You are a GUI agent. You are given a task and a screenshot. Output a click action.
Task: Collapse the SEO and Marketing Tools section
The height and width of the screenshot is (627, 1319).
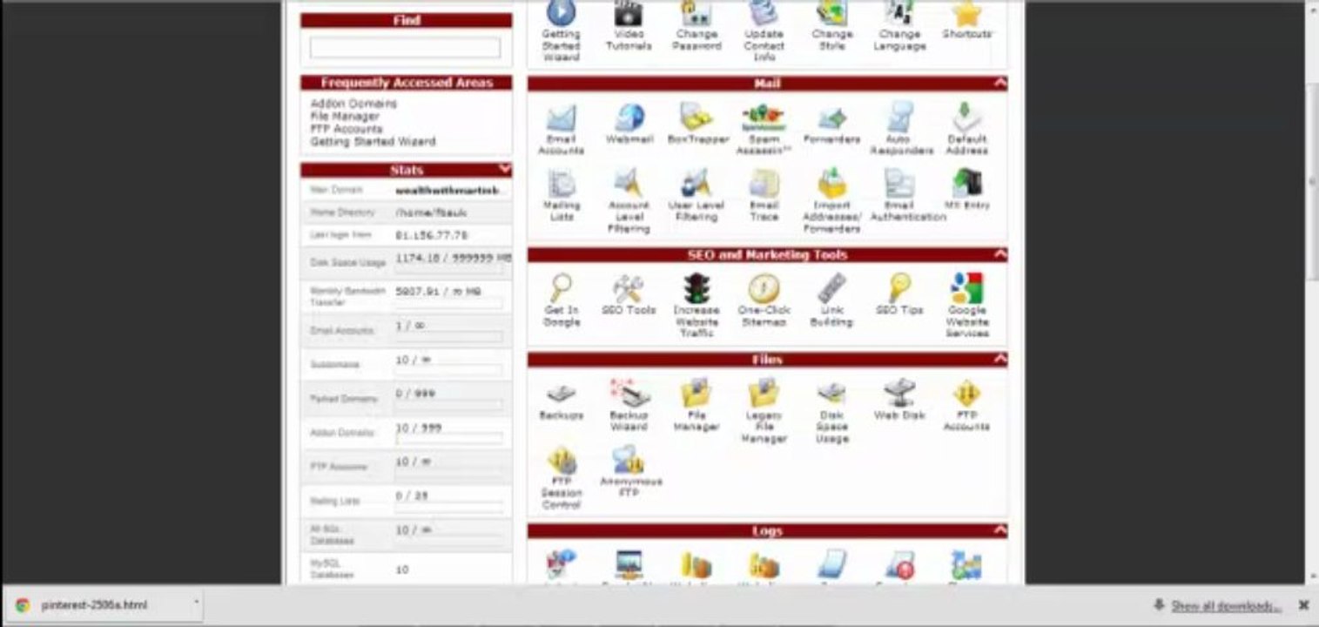coord(999,254)
